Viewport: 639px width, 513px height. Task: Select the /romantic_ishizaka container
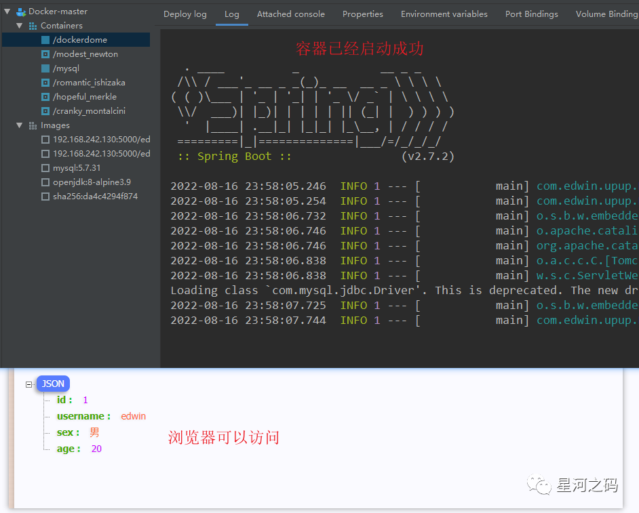89,83
